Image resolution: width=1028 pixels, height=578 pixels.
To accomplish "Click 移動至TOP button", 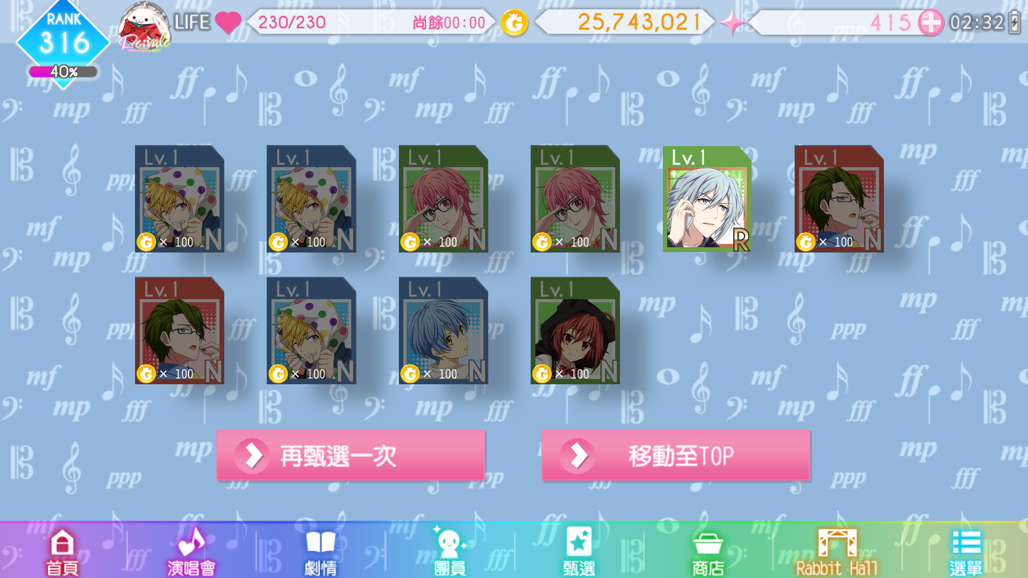I will pos(676,455).
